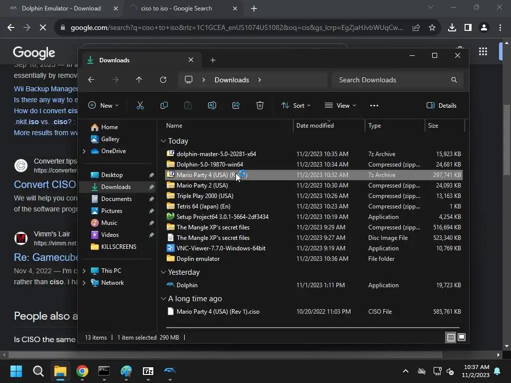This screenshot has width=511, height=383.
Task: Open Gallery in the navigation pane
Action: click(110, 139)
